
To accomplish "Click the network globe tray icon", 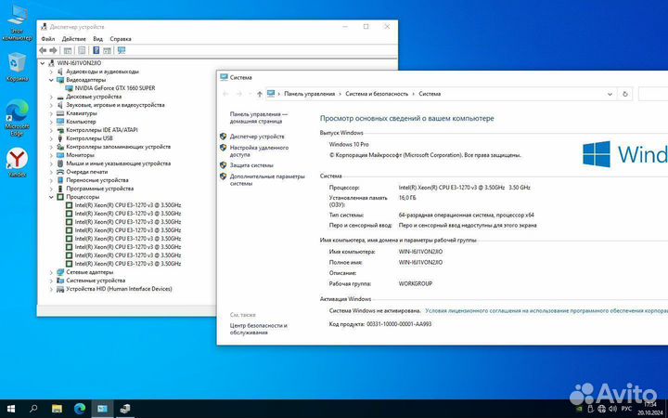I will [601, 410].
